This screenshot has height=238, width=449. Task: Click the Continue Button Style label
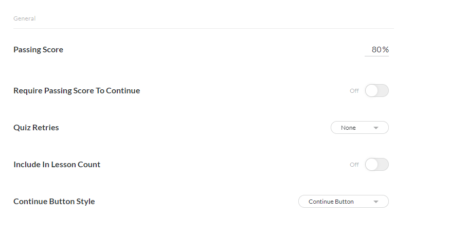point(54,202)
